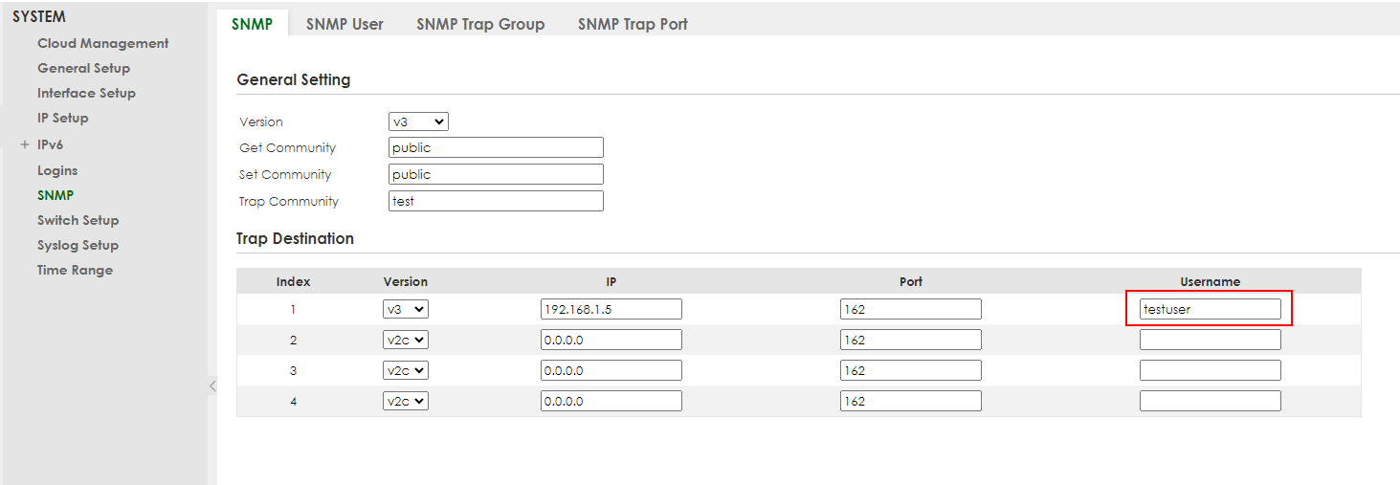Click the testuser Username field
Screen dimensions: 1400x485
(x=1210, y=309)
